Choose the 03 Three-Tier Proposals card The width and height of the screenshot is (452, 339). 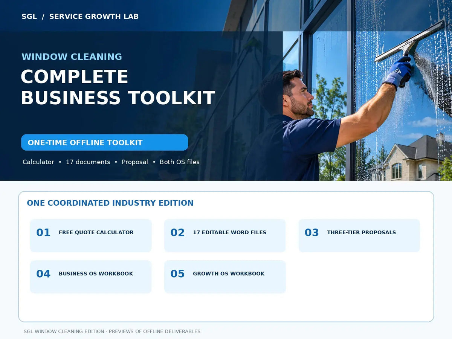coord(359,235)
